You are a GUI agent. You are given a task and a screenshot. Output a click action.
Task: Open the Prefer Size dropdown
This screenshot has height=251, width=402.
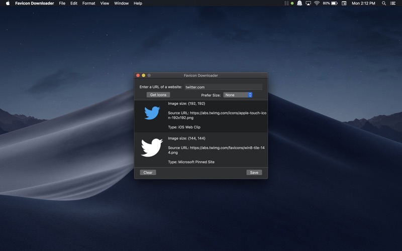(x=238, y=95)
